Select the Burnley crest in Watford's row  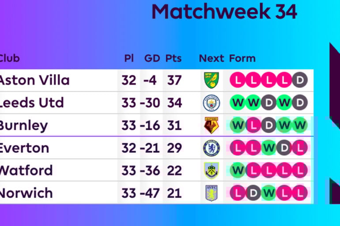tap(212, 170)
